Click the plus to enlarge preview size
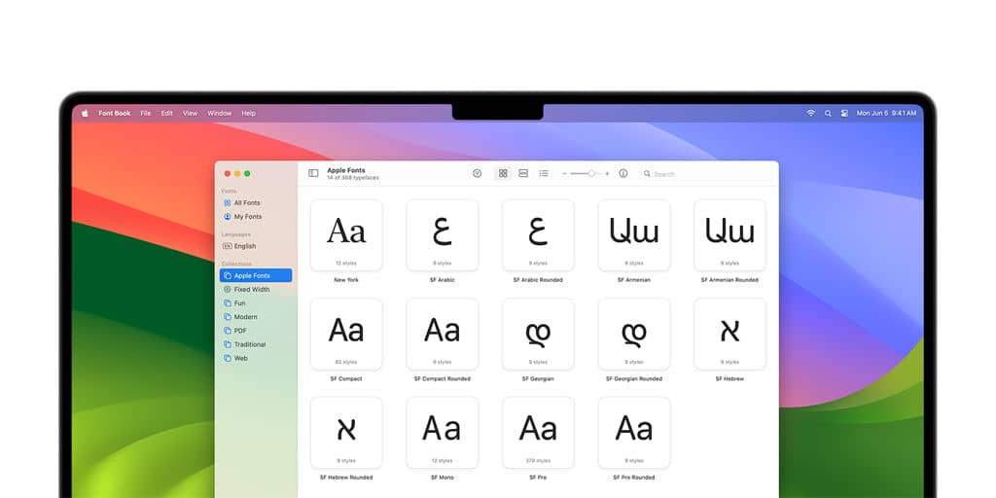 click(607, 173)
